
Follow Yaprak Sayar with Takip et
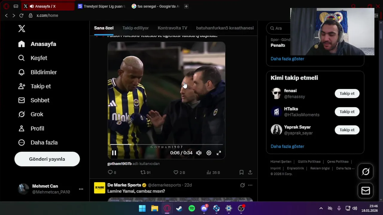click(347, 130)
